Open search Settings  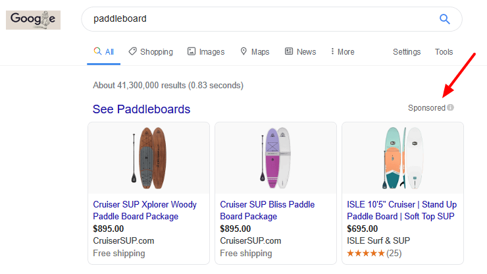tap(407, 52)
